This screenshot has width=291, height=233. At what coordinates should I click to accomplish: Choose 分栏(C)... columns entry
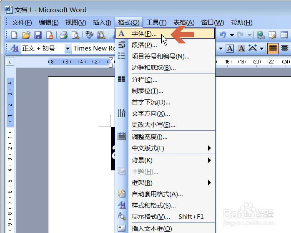(165, 80)
